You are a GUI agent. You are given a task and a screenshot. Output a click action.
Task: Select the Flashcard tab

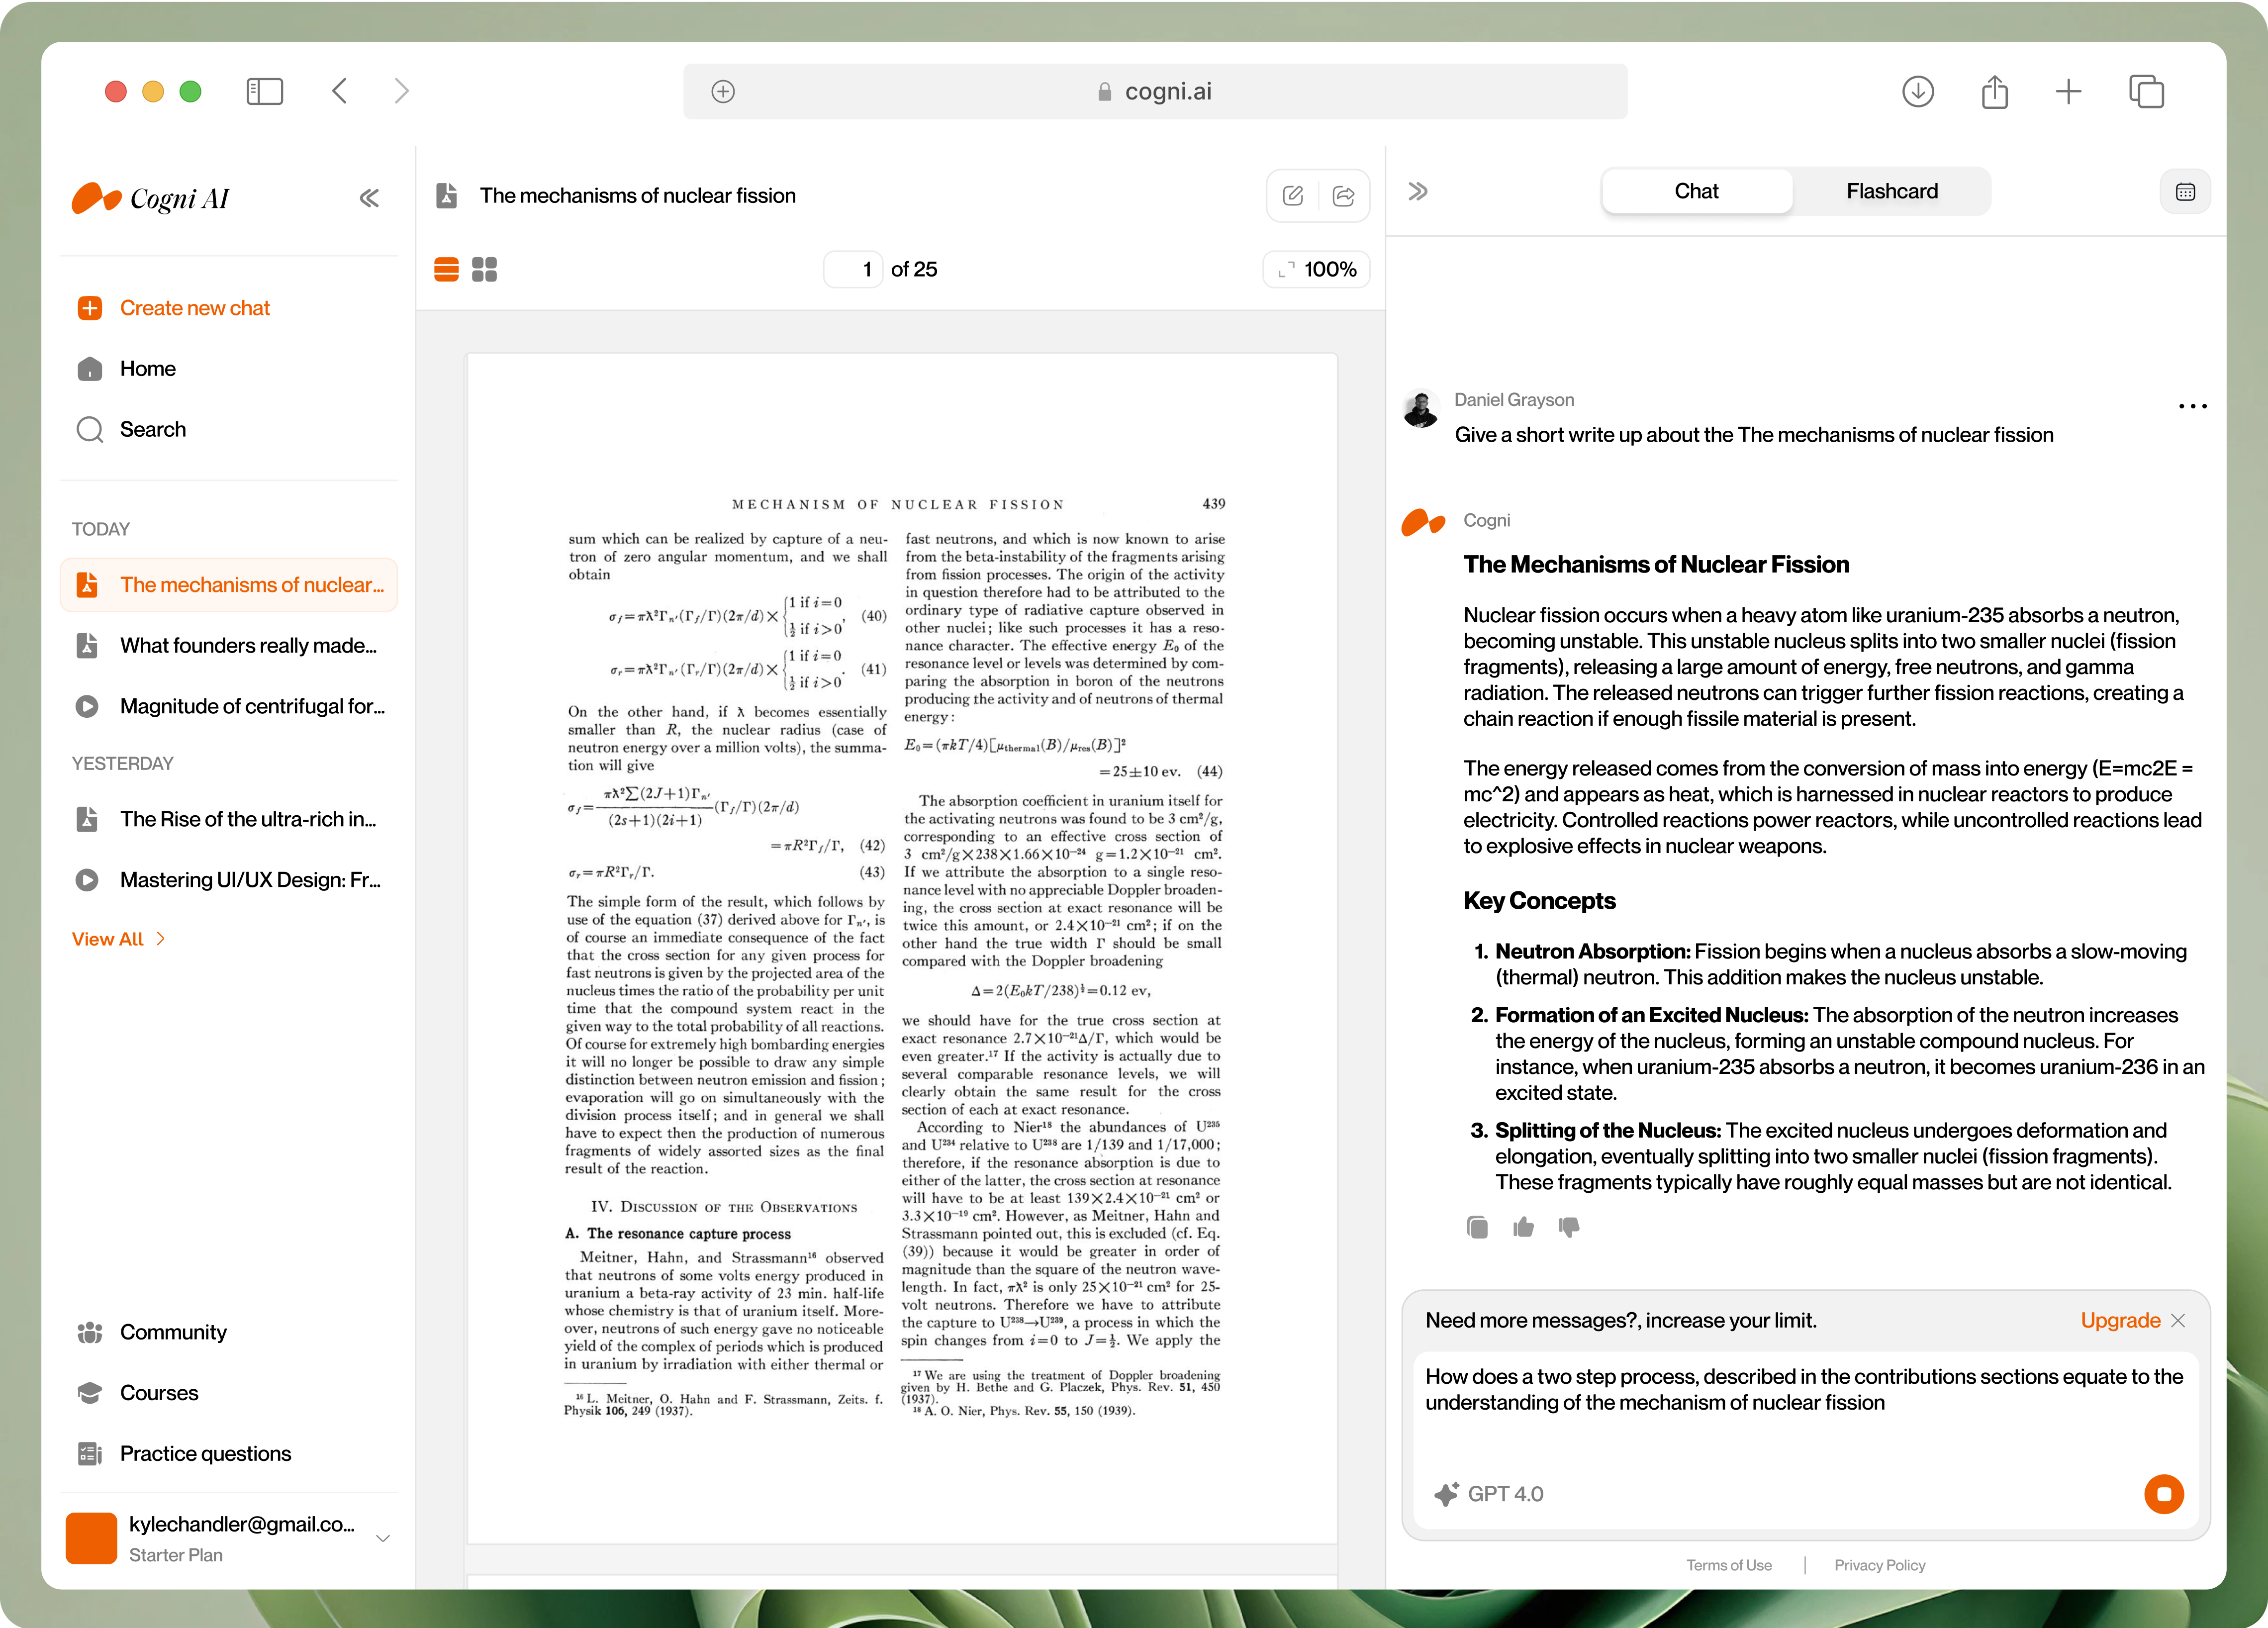click(x=1892, y=192)
